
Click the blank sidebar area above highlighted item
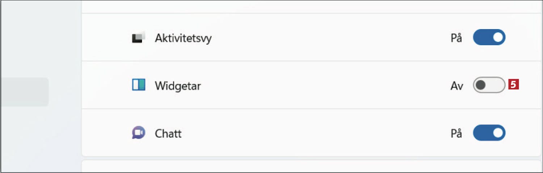coord(41,38)
